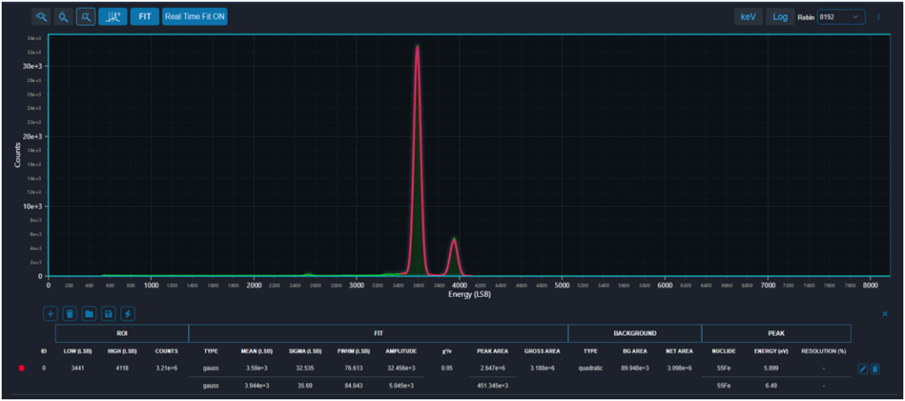Click the peak area value 2.647e+6
The image size is (905, 401).
492,367
